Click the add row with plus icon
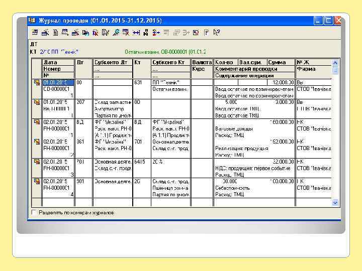The image size is (362, 271). tap(65, 33)
